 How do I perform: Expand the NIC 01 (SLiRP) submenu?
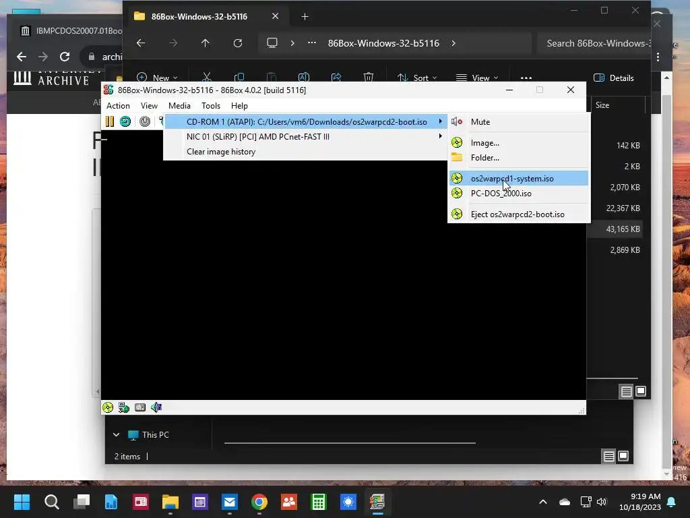click(x=305, y=136)
